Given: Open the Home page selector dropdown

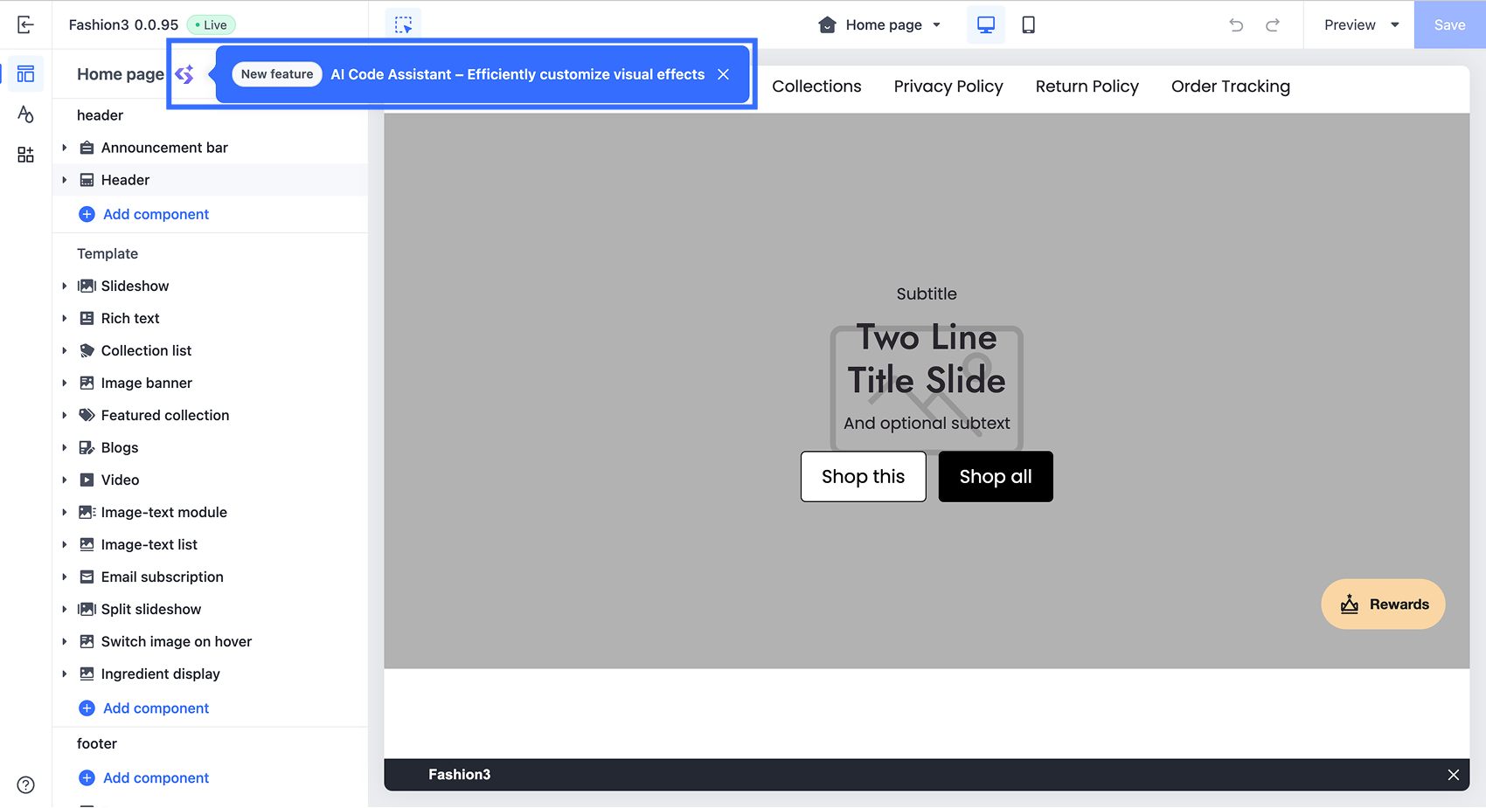Looking at the screenshot, I should (880, 24).
